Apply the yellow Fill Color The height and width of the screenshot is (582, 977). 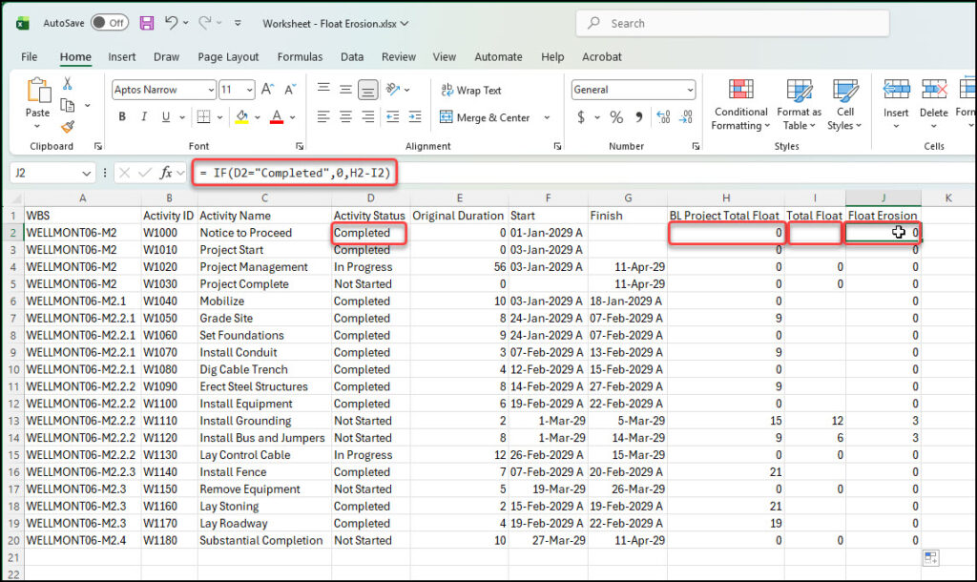click(241, 116)
